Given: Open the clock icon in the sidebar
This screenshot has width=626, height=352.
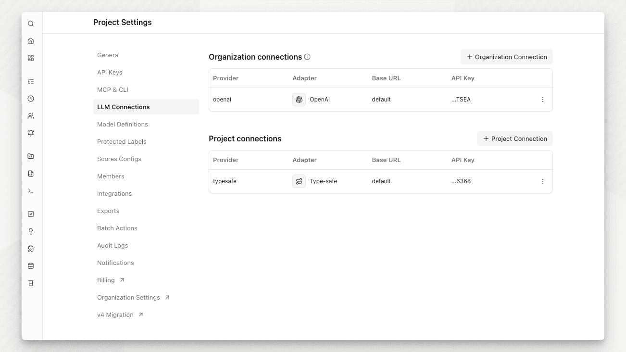Looking at the screenshot, I should click(x=31, y=99).
